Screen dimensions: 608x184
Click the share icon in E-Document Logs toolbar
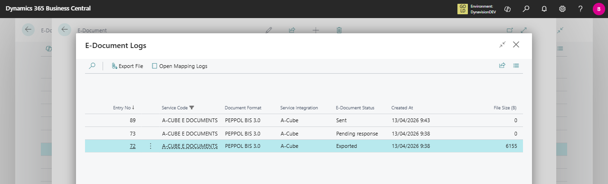pos(502,66)
